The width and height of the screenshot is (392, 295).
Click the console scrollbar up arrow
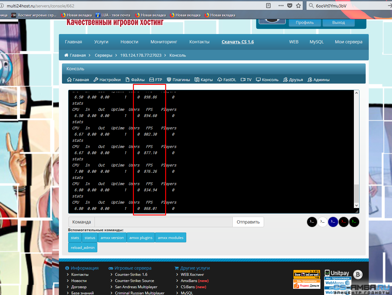point(356,93)
